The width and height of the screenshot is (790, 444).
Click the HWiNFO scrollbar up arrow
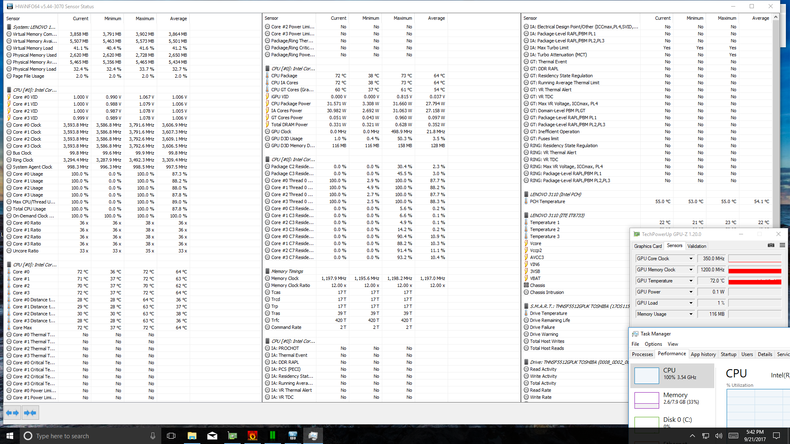[x=776, y=17]
